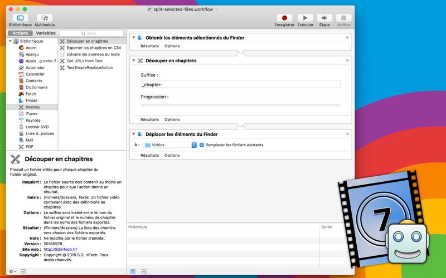Screen dimensions: 446x278
Task: Start recording with Enregistrer button
Action: (x=284, y=18)
